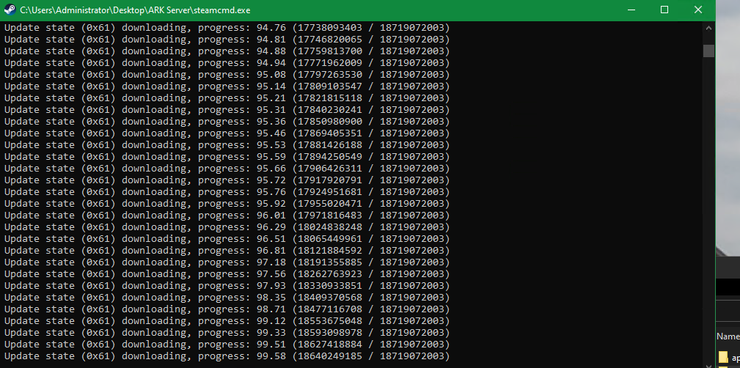
Task: Click the line showing progress 97.18
Action: 226,262
